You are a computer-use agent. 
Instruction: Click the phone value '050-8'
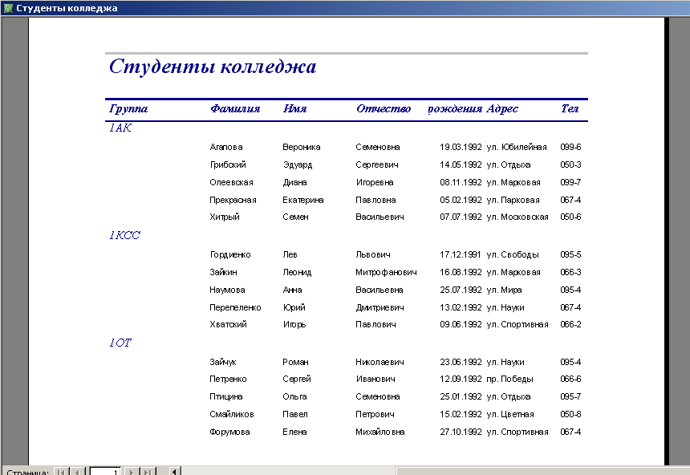coord(570,414)
